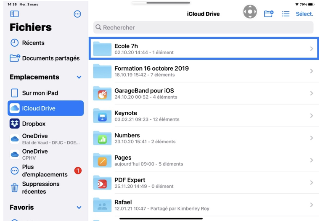Viewport: 323px width, 221px height.
Task: Click chevron on Keynote row
Action: point(312,116)
